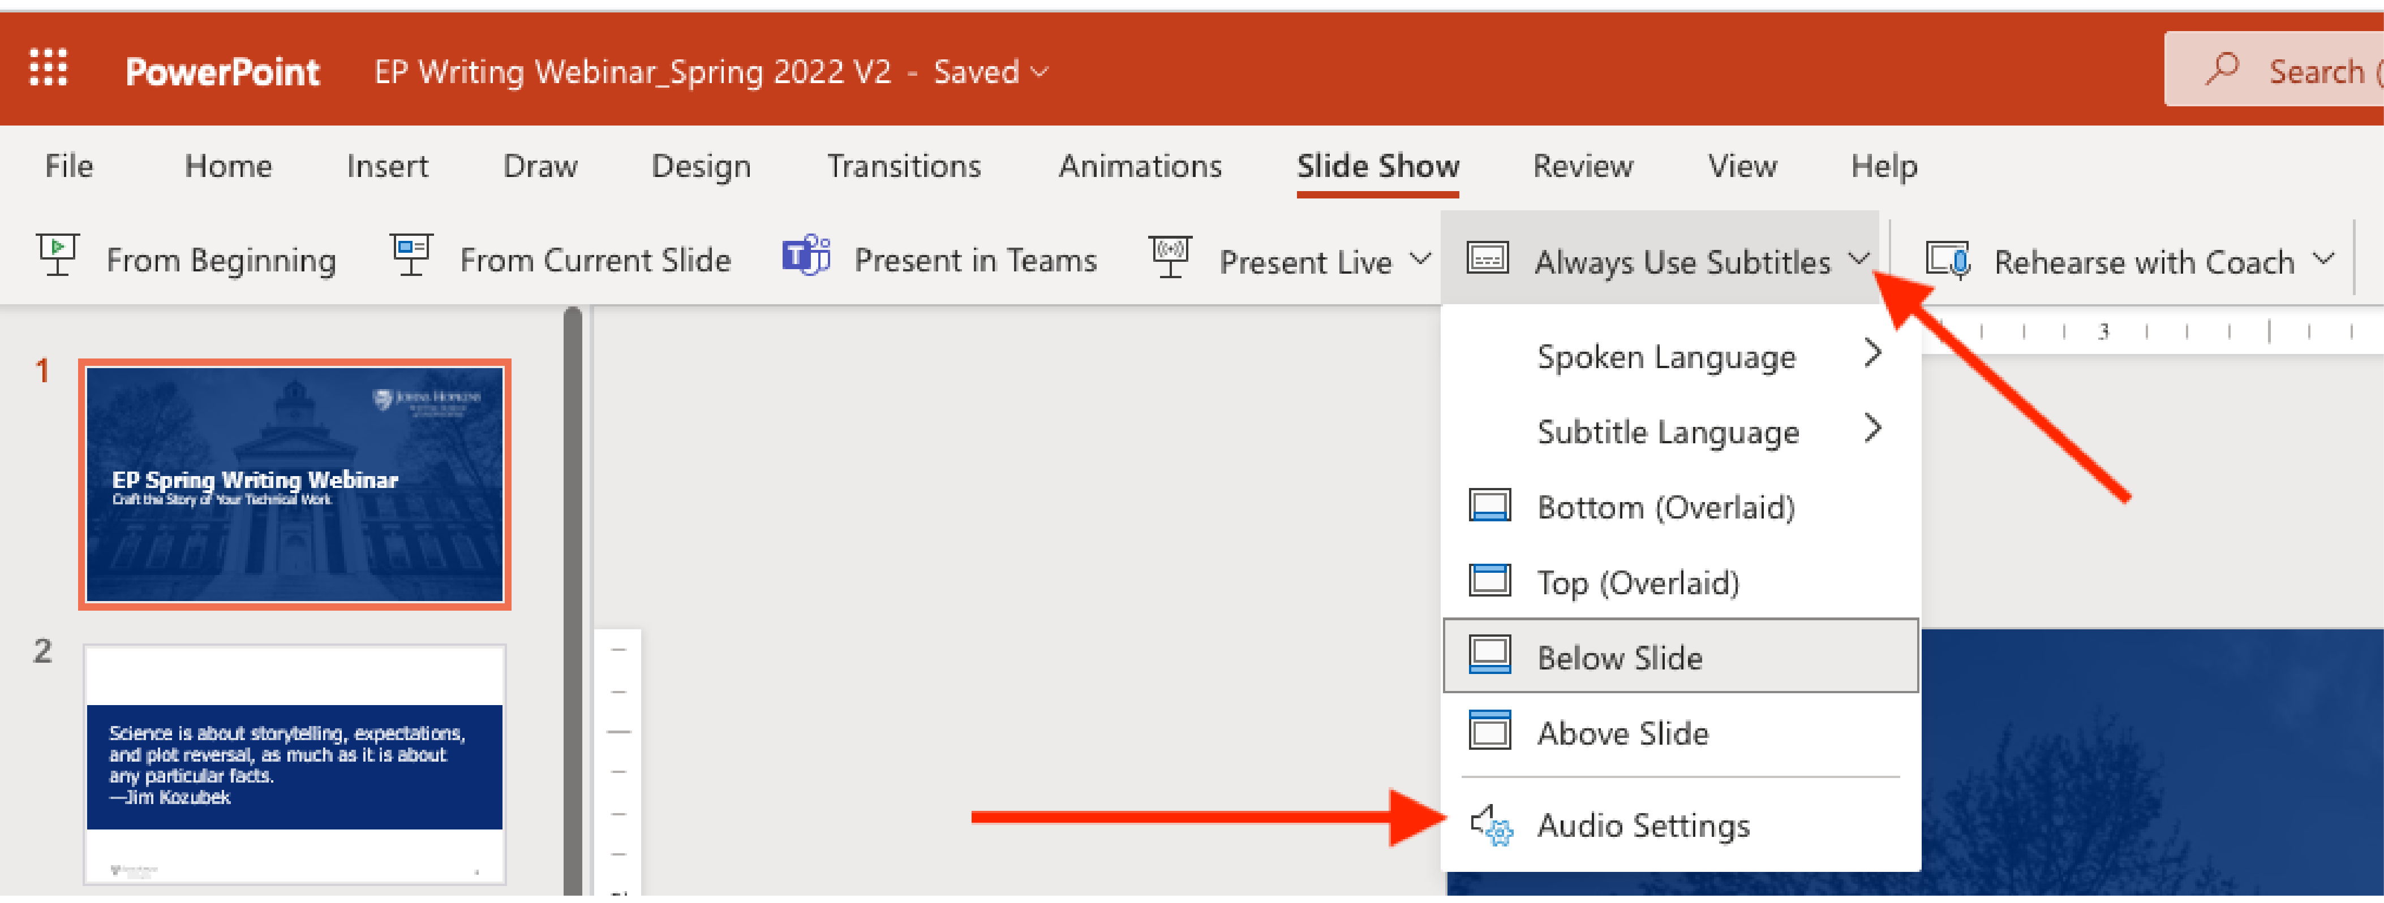Open the Transitions tab
Screen dimensions: 2384x903
click(x=904, y=166)
